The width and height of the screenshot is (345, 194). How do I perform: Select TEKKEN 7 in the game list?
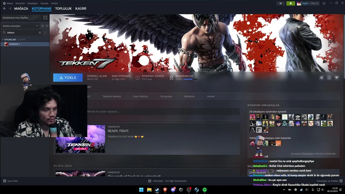click(25, 44)
